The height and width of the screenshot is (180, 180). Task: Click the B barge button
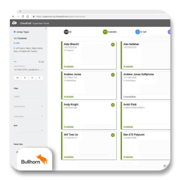pos(32,78)
